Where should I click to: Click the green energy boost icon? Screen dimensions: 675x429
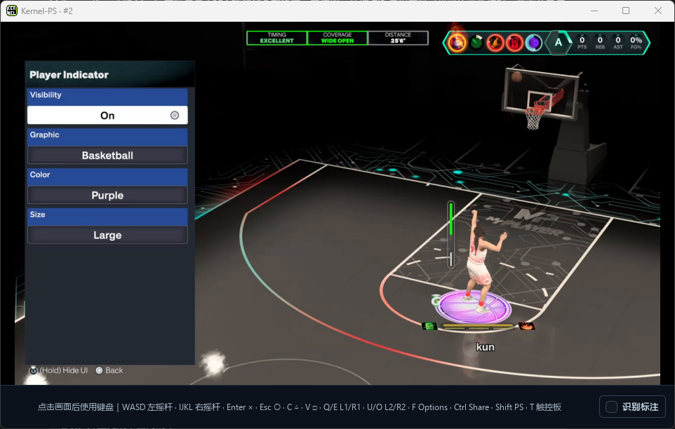click(429, 326)
